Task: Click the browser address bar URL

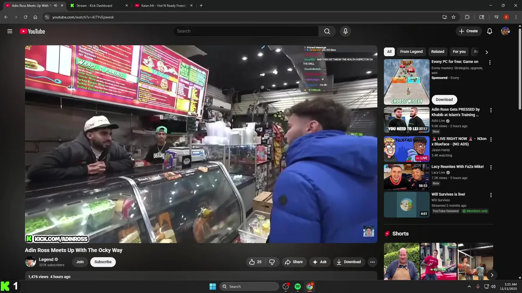Action: pos(83,17)
